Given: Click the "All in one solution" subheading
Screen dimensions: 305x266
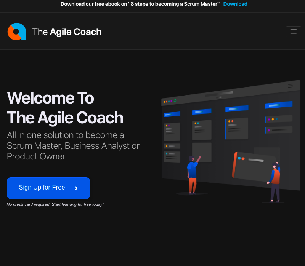Looking at the screenshot, I should [73, 146].
